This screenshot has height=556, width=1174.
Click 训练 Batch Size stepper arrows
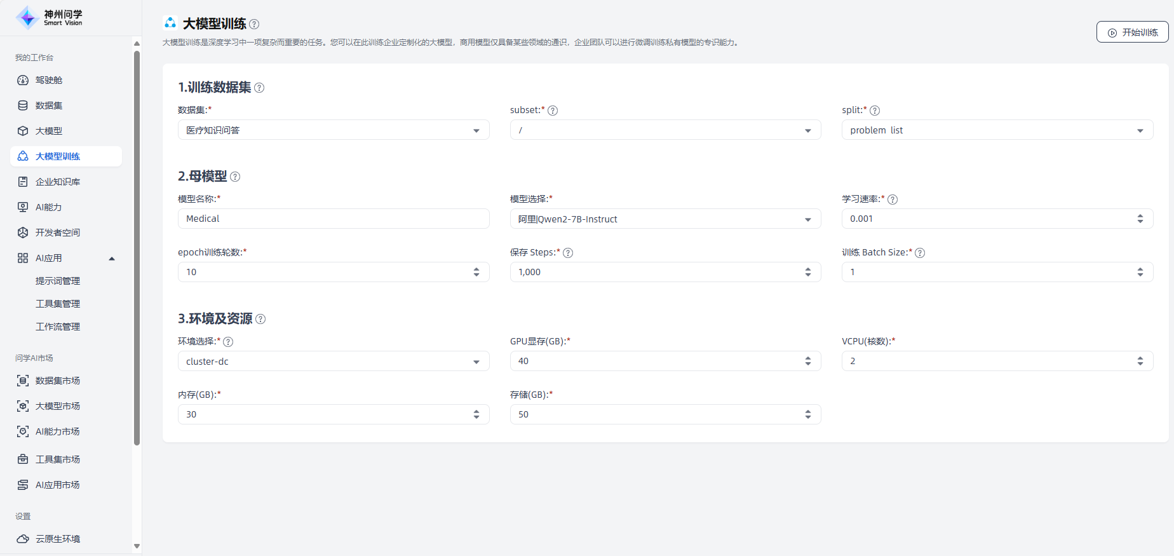(x=1140, y=272)
